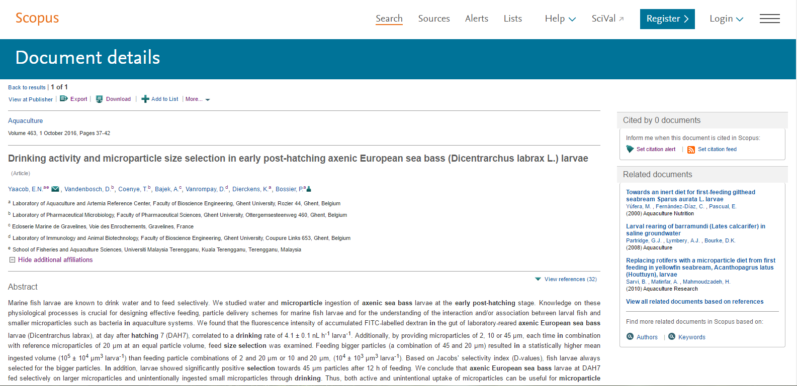Open related document on barramundi larval rearing

click(695, 230)
